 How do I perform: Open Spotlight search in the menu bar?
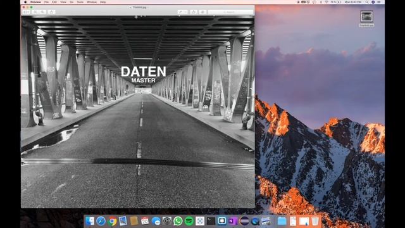pyautogui.click(x=367, y=2)
